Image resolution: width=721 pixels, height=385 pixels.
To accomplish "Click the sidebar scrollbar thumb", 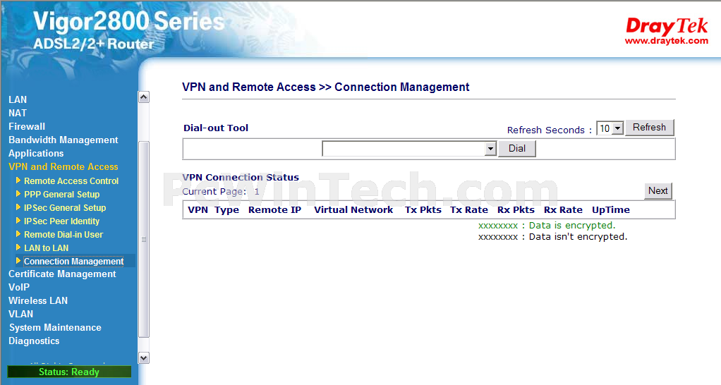I will pos(143,239).
